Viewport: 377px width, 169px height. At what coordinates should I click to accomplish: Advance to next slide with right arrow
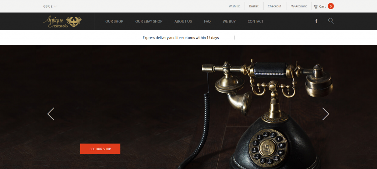pos(325,114)
